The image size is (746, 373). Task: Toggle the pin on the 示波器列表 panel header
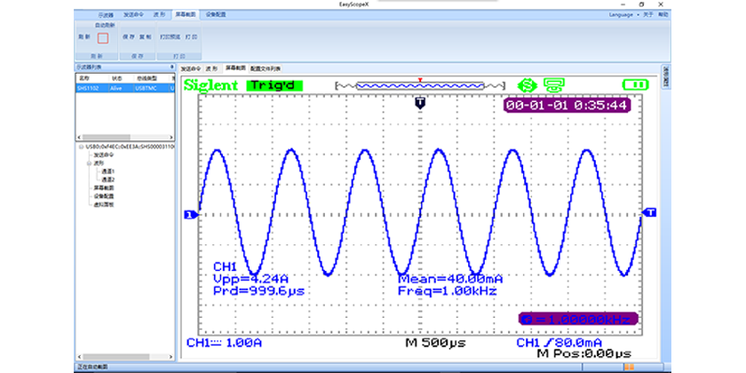(x=171, y=67)
